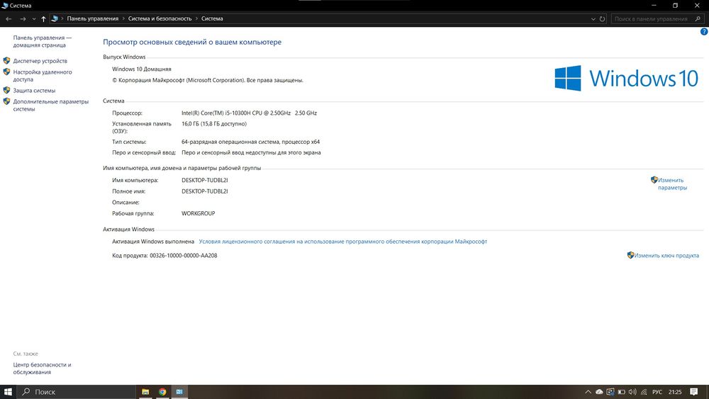Expand the address bar history dropdown
This screenshot has height=399, width=709.
click(x=593, y=19)
